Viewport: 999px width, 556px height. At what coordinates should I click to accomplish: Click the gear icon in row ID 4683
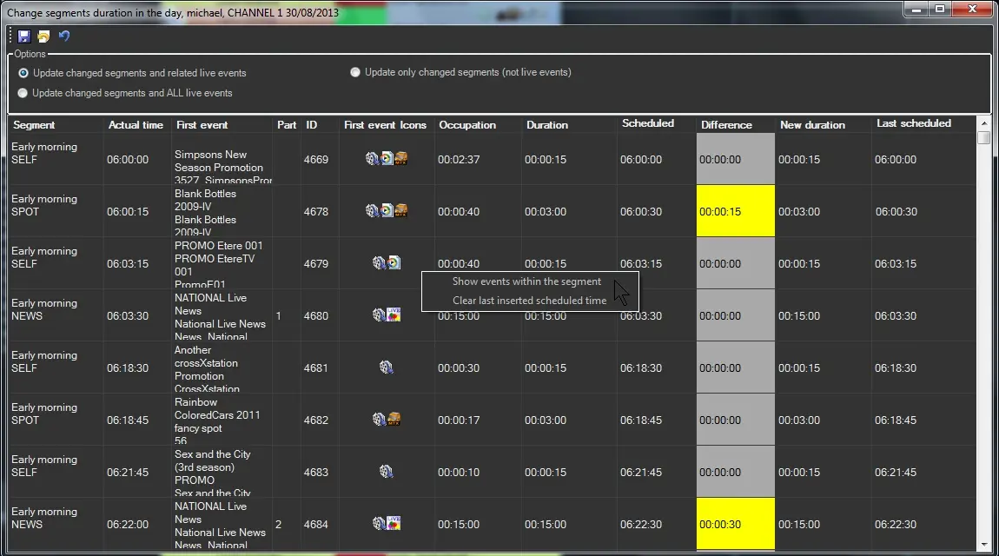click(386, 471)
